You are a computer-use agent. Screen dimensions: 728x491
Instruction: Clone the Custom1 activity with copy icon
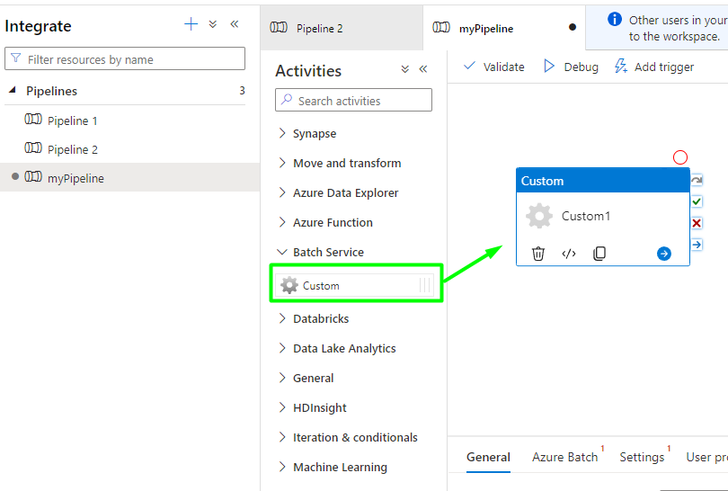tap(599, 254)
